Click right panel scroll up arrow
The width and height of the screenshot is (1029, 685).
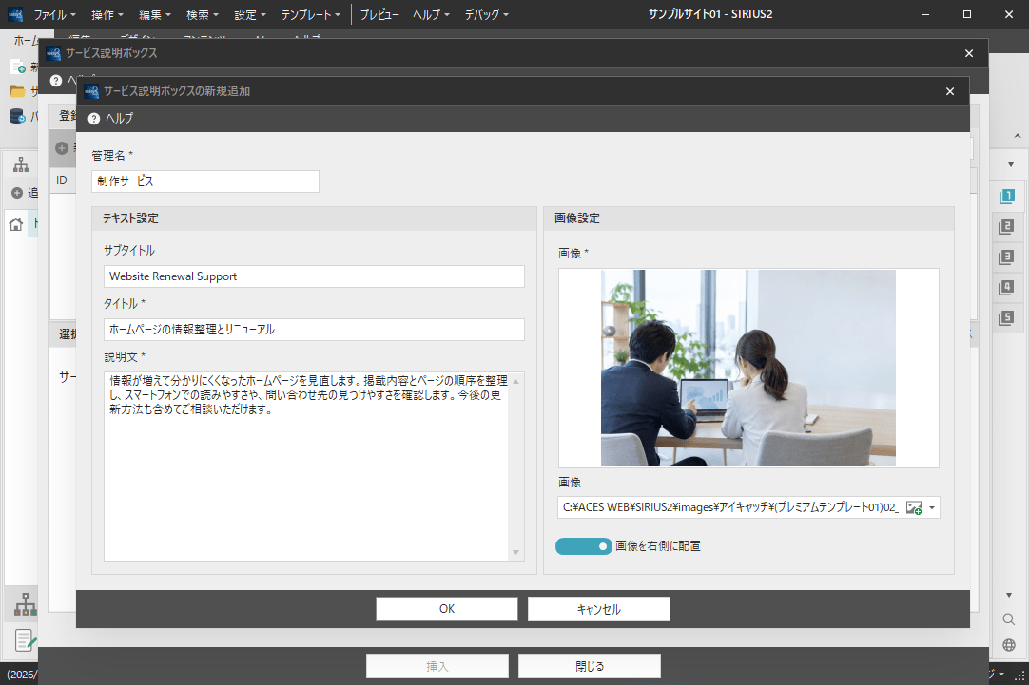pos(1018,136)
